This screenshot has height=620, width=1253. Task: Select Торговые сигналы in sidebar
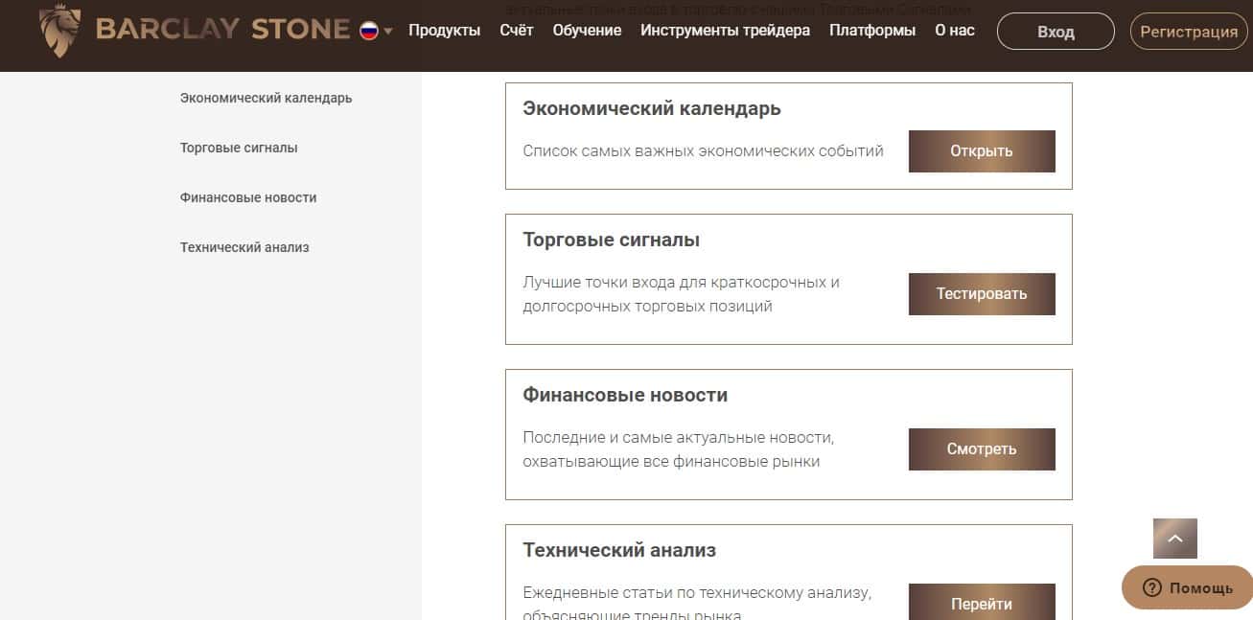239,148
